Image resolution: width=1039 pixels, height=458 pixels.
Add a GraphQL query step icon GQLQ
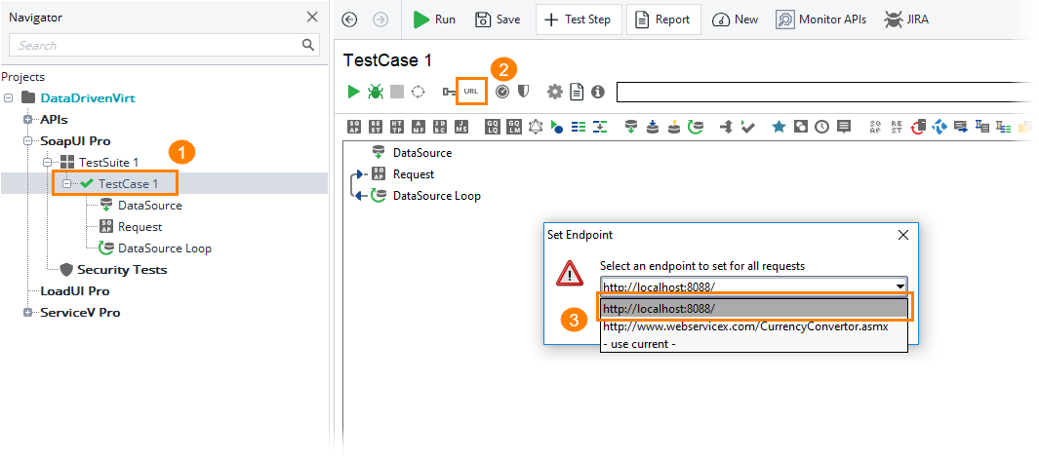pyautogui.click(x=493, y=127)
